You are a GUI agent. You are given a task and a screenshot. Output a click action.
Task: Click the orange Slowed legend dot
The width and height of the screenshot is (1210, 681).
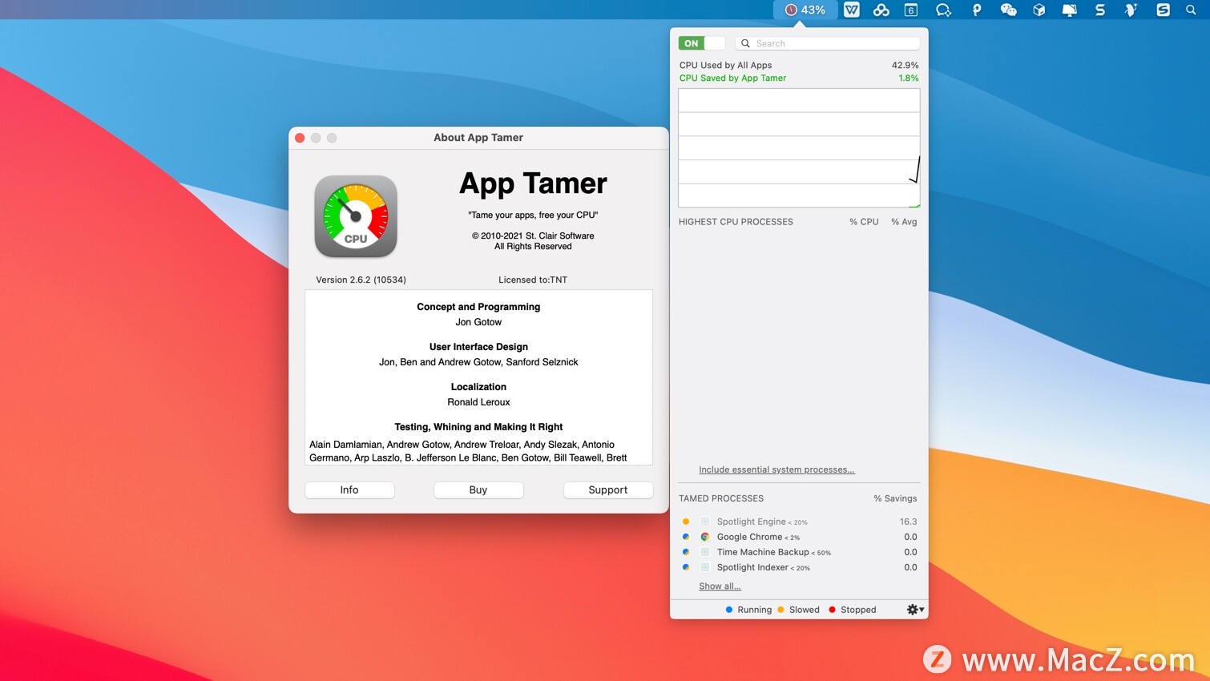tap(780, 610)
